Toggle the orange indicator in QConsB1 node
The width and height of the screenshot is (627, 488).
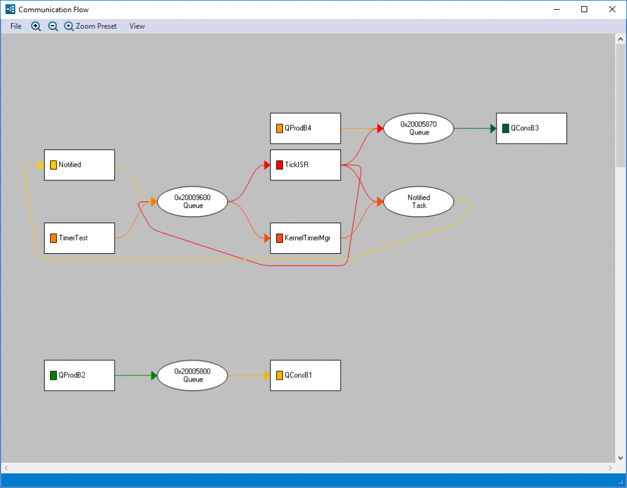(278, 375)
